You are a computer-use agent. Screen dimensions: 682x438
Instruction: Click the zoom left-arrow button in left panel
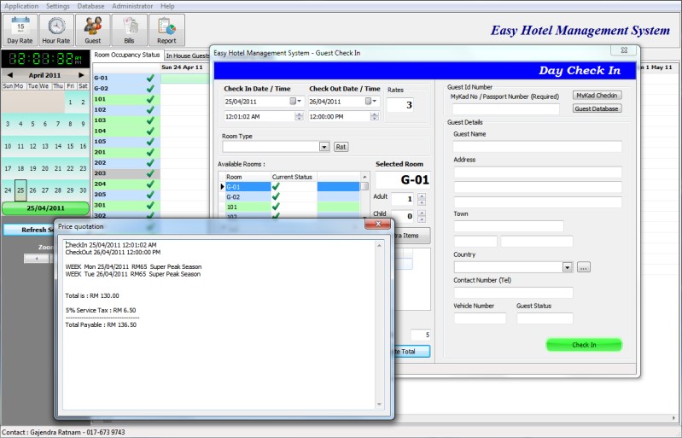click(37, 259)
